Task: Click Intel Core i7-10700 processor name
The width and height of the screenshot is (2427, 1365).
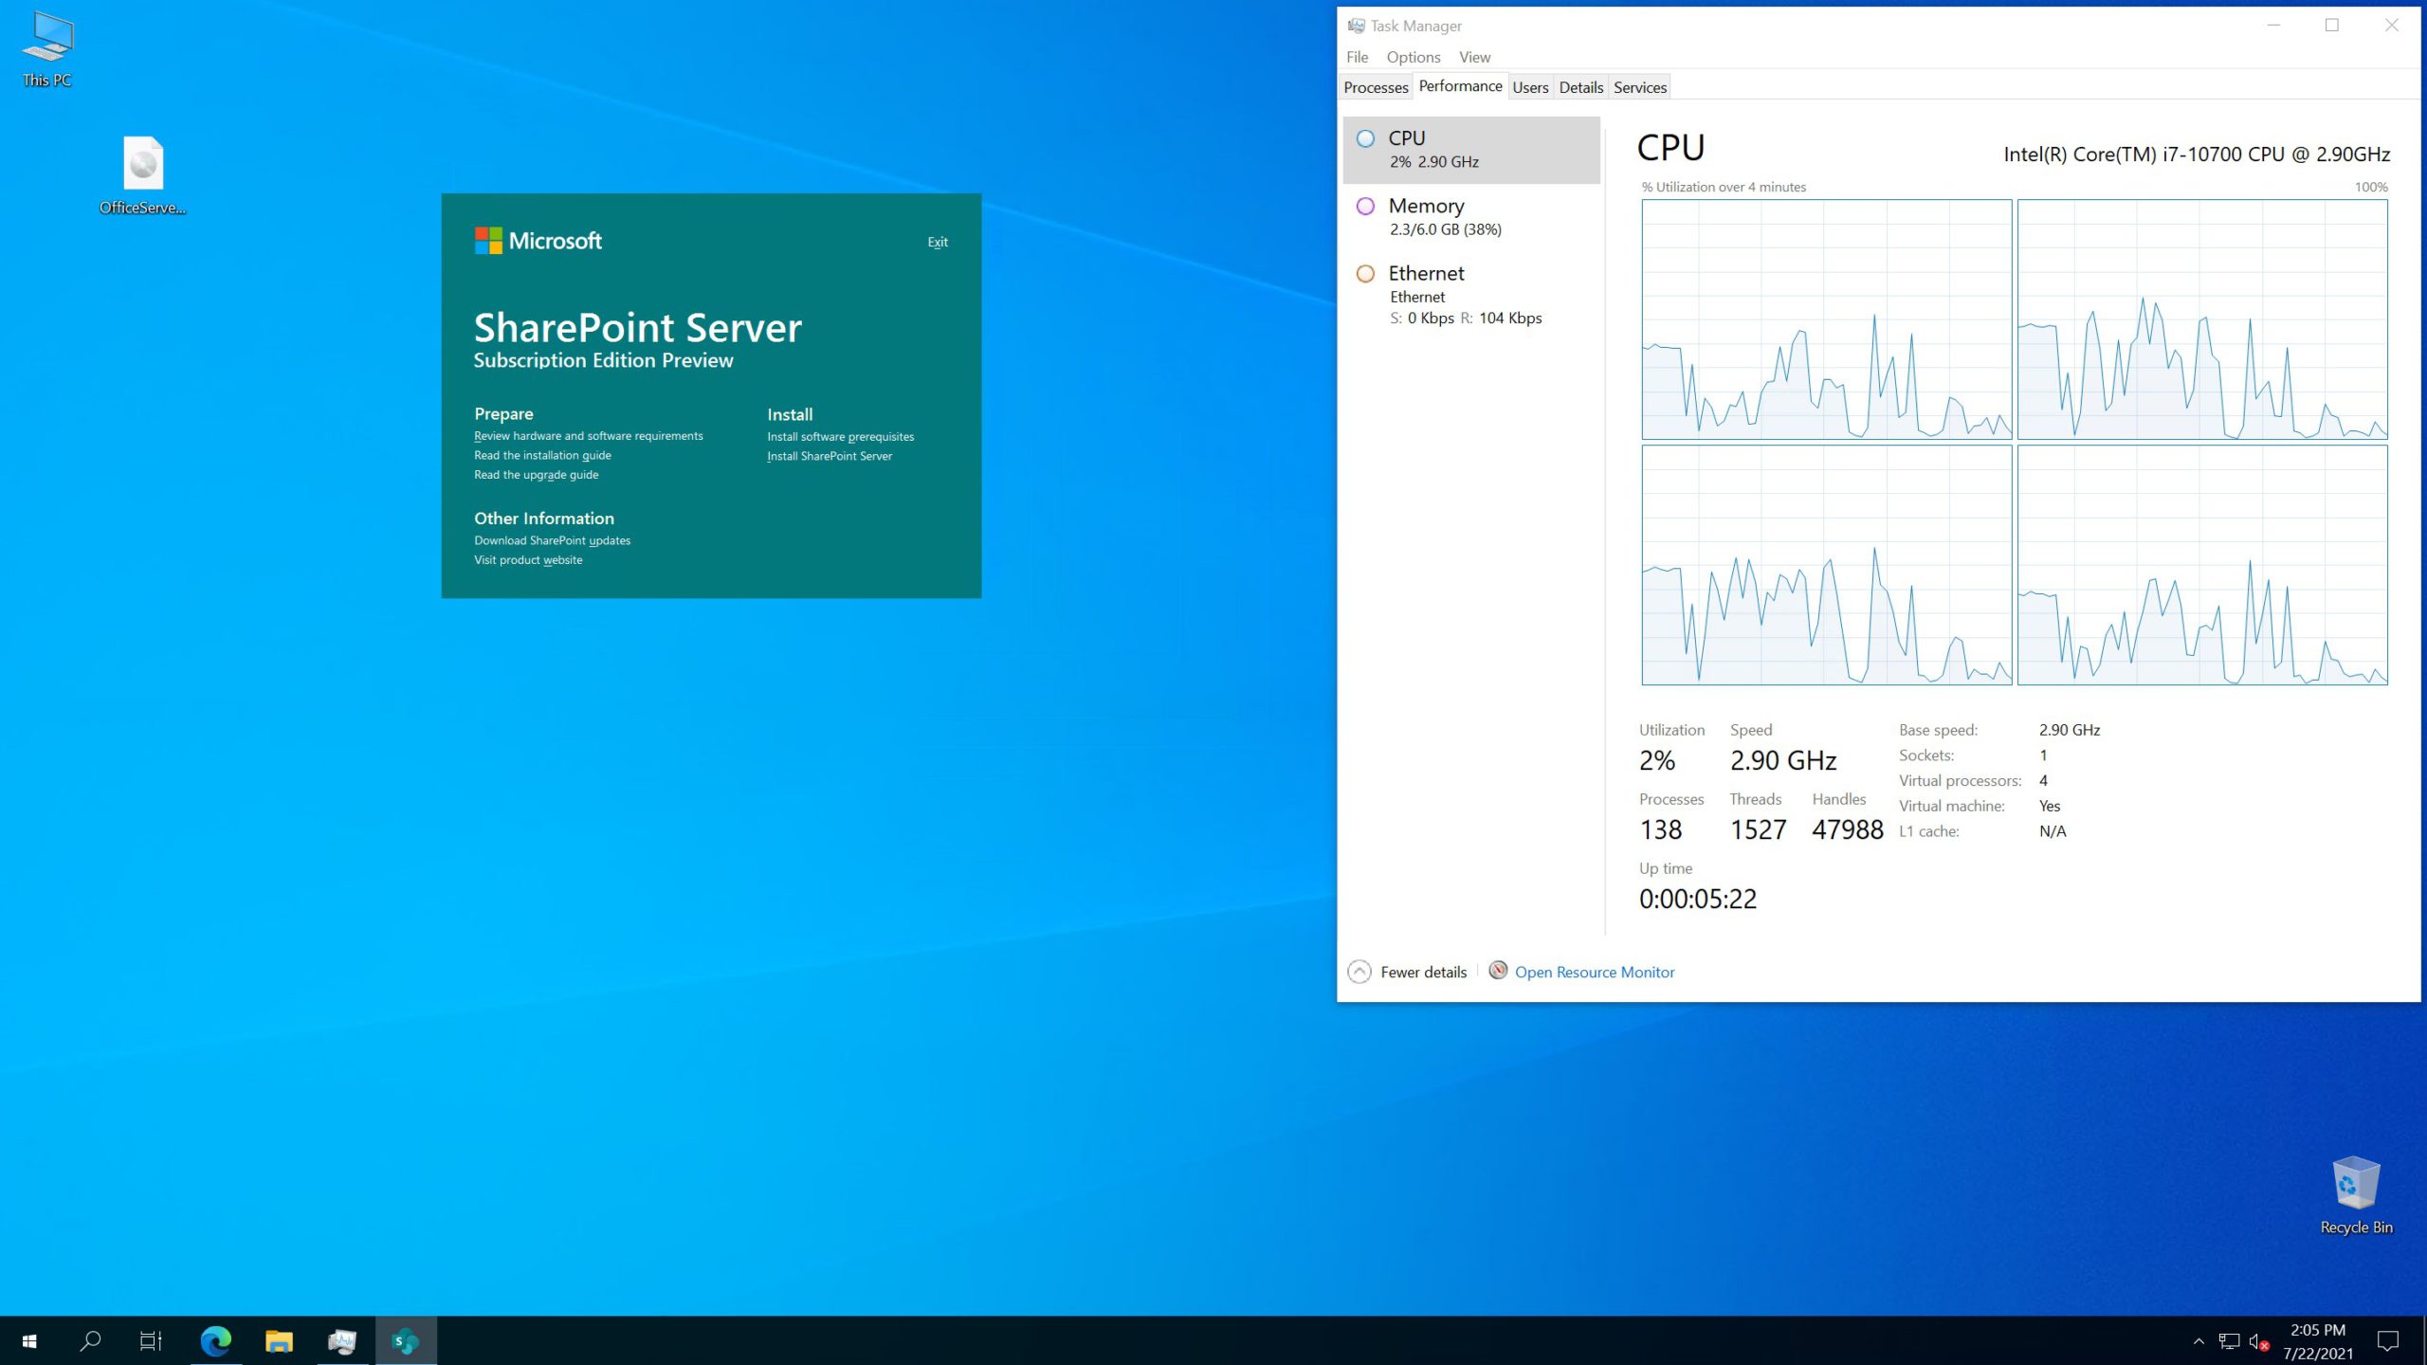Action: click(x=2197, y=155)
